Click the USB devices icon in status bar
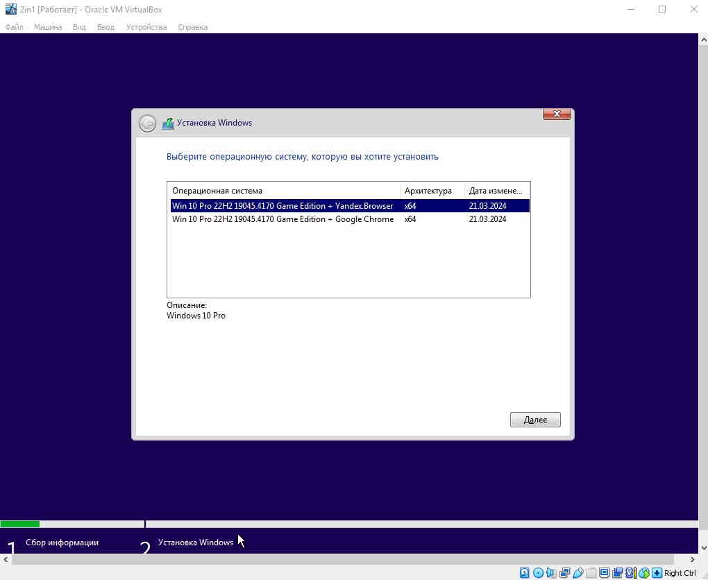 [578, 573]
